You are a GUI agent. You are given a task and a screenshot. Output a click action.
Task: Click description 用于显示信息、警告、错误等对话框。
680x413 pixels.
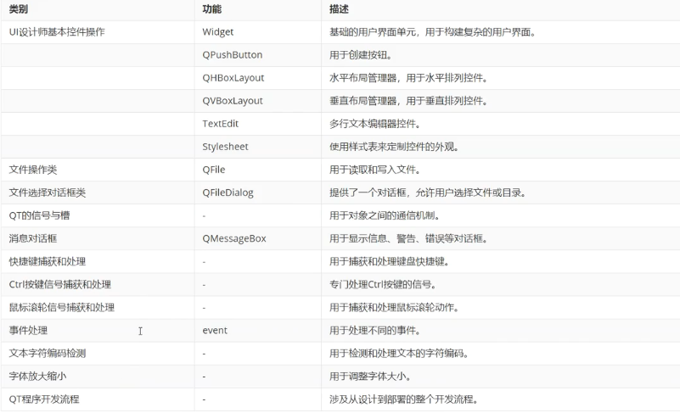tap(408, 239)
